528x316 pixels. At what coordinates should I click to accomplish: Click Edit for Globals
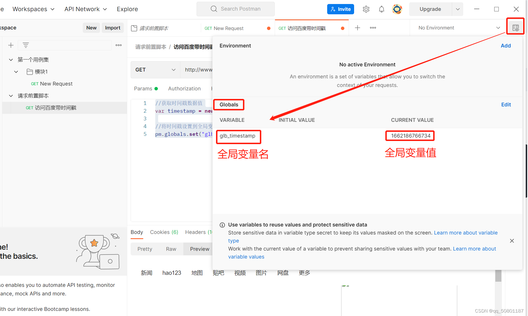click(506, 105)
